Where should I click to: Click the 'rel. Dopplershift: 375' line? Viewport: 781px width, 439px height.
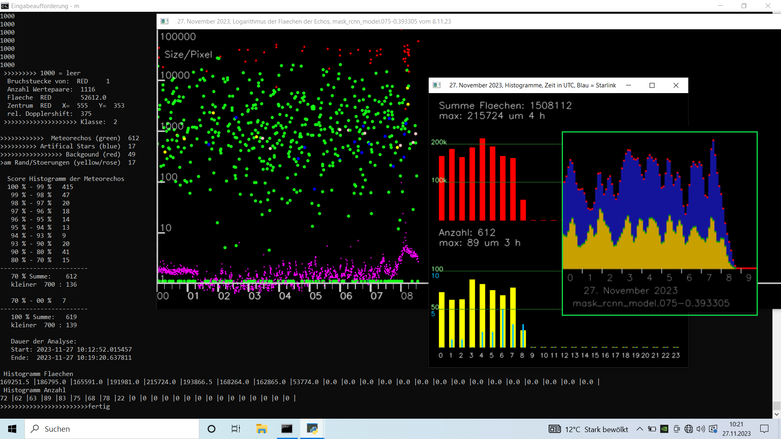49,114
